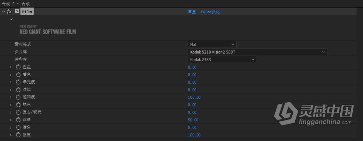Click the 强度 value 100.00
The image size is (363, 141).
click(194, 135)
